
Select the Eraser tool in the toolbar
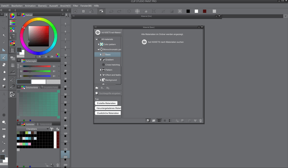point(4,65)
